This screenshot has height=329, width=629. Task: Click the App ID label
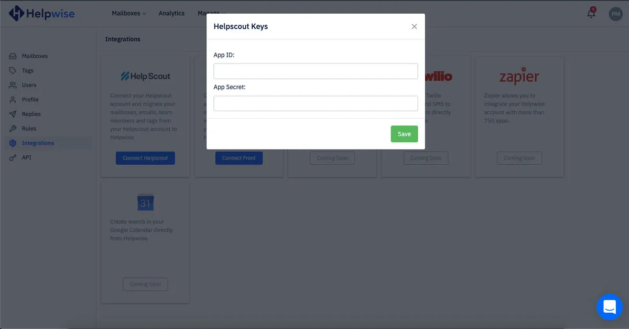(x=224, y=55)
